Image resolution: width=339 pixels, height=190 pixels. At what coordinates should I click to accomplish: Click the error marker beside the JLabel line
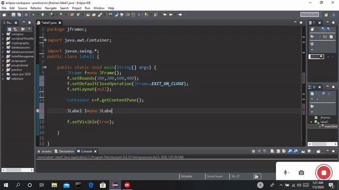tap(38, 111)
